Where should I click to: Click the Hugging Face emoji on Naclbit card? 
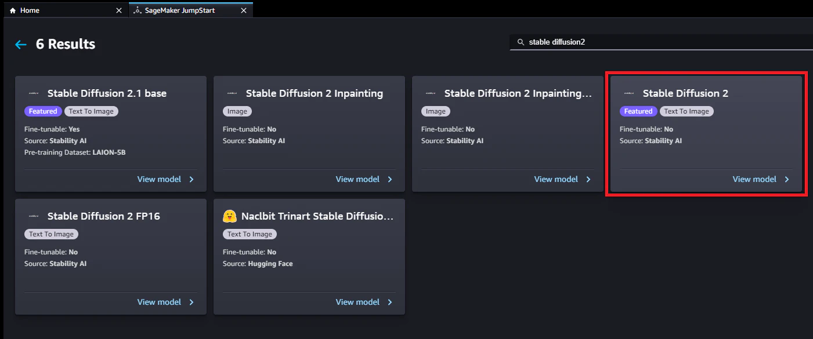click(x=229, y=216)
